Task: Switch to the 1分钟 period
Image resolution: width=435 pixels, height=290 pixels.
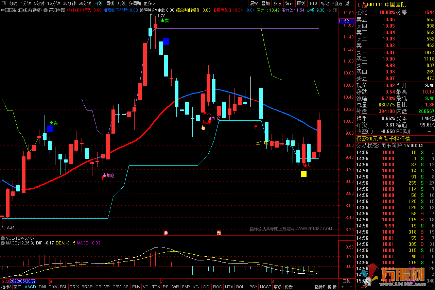Action: point(26,3)
